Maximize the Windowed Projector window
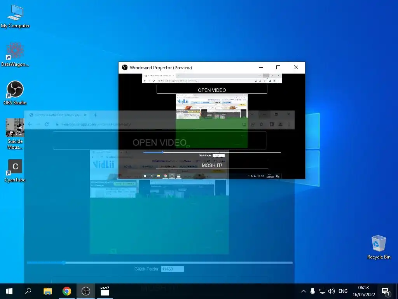398x299 pixels. pos(278,67)
